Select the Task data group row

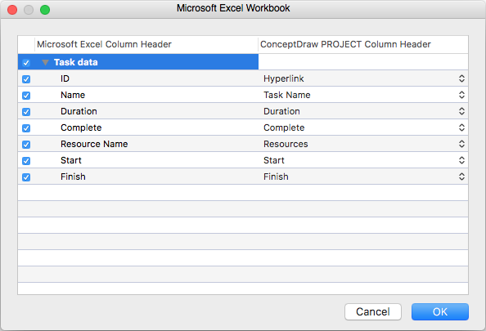pyautogui.click(x=138, y=62)
